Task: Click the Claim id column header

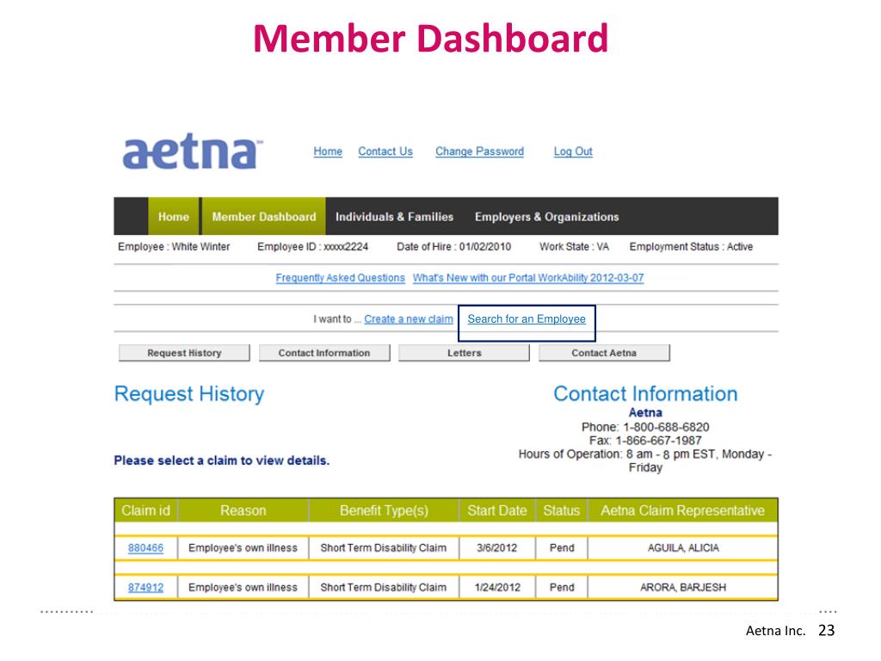Action: [145, 510]
